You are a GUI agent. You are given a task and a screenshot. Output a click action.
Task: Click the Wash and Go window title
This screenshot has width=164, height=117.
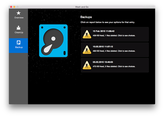pyautogui.click(x=82, y=7)
